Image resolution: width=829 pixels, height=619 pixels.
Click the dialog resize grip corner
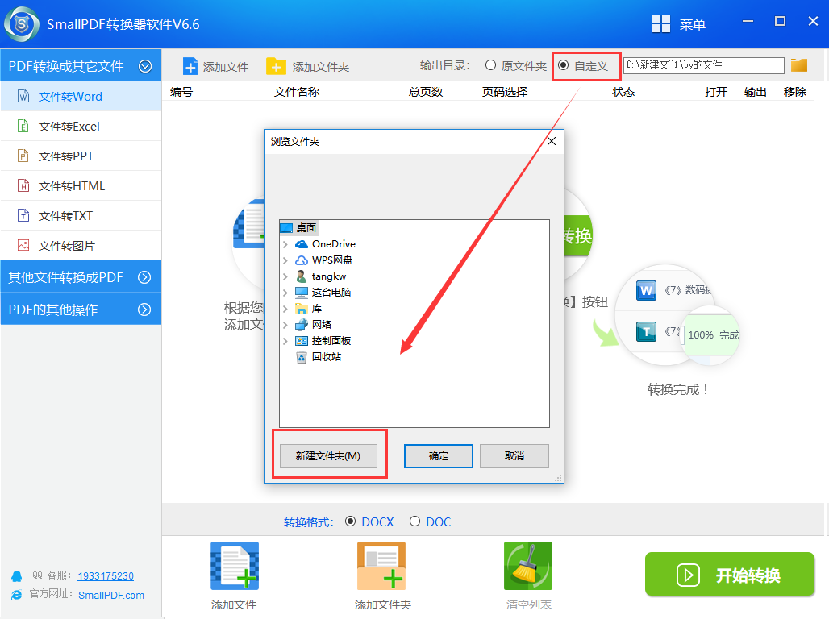pos(558,478)
